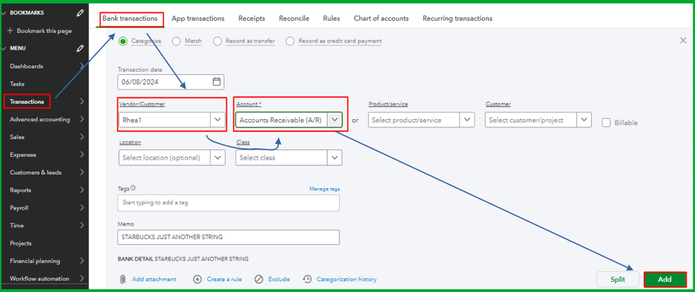This screenshot has width=695, height=292.
Task: Click the Exclude circle-slash icon
Action: click(259, 279)
